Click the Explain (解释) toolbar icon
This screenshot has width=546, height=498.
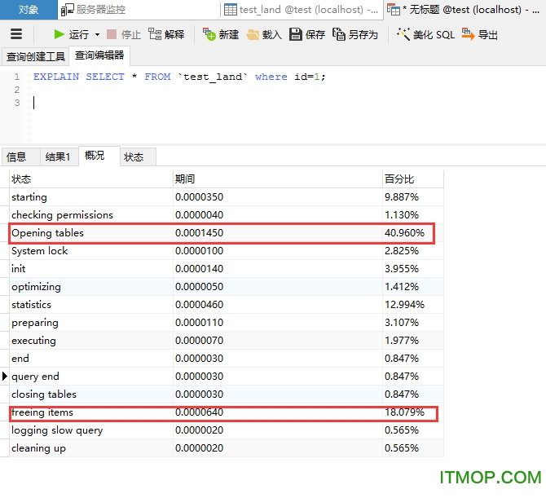pyautogui.click(x=155, y=34)
